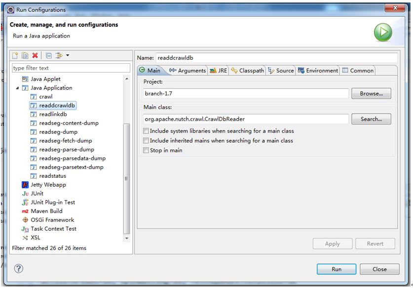This screenshot has width=413, height=288.
Task: Select the Jetty Webapp configuration type
Action: 48,185
